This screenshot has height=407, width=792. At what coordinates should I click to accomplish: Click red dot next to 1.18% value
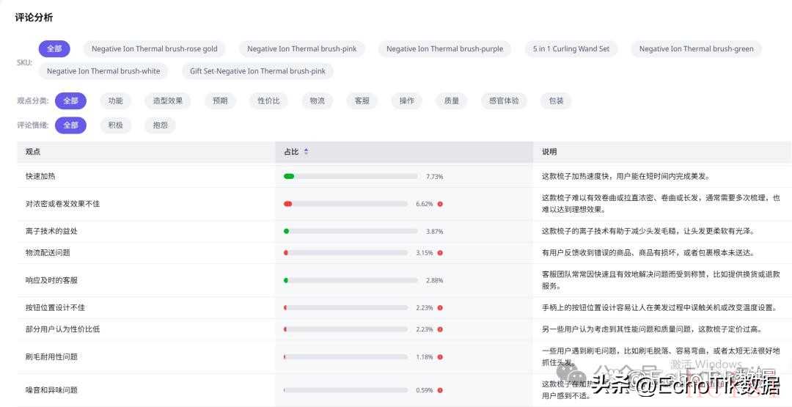pos(440,357)
